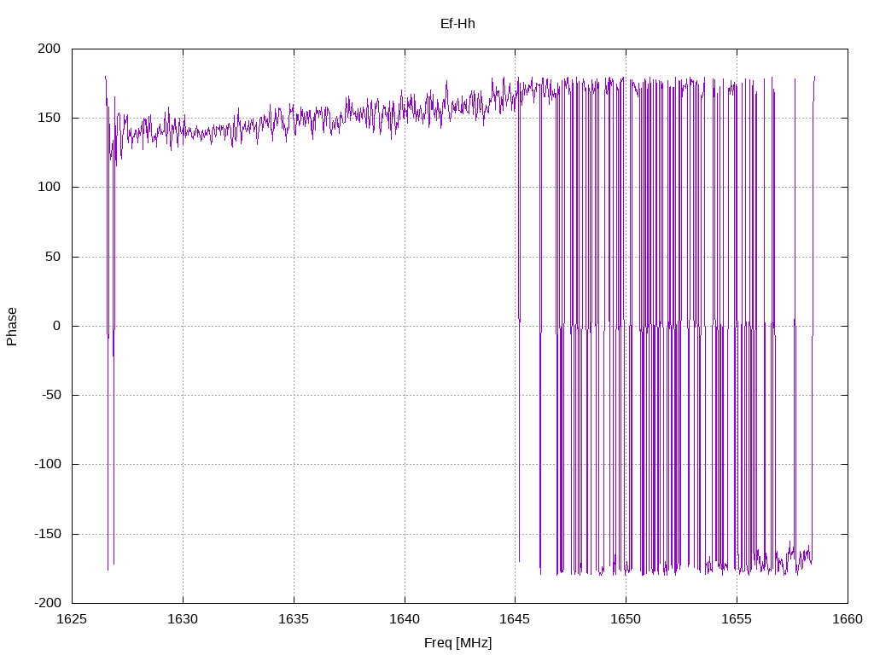
Task: Click the x-axis tick label 1650
Action: pos(626,619)
